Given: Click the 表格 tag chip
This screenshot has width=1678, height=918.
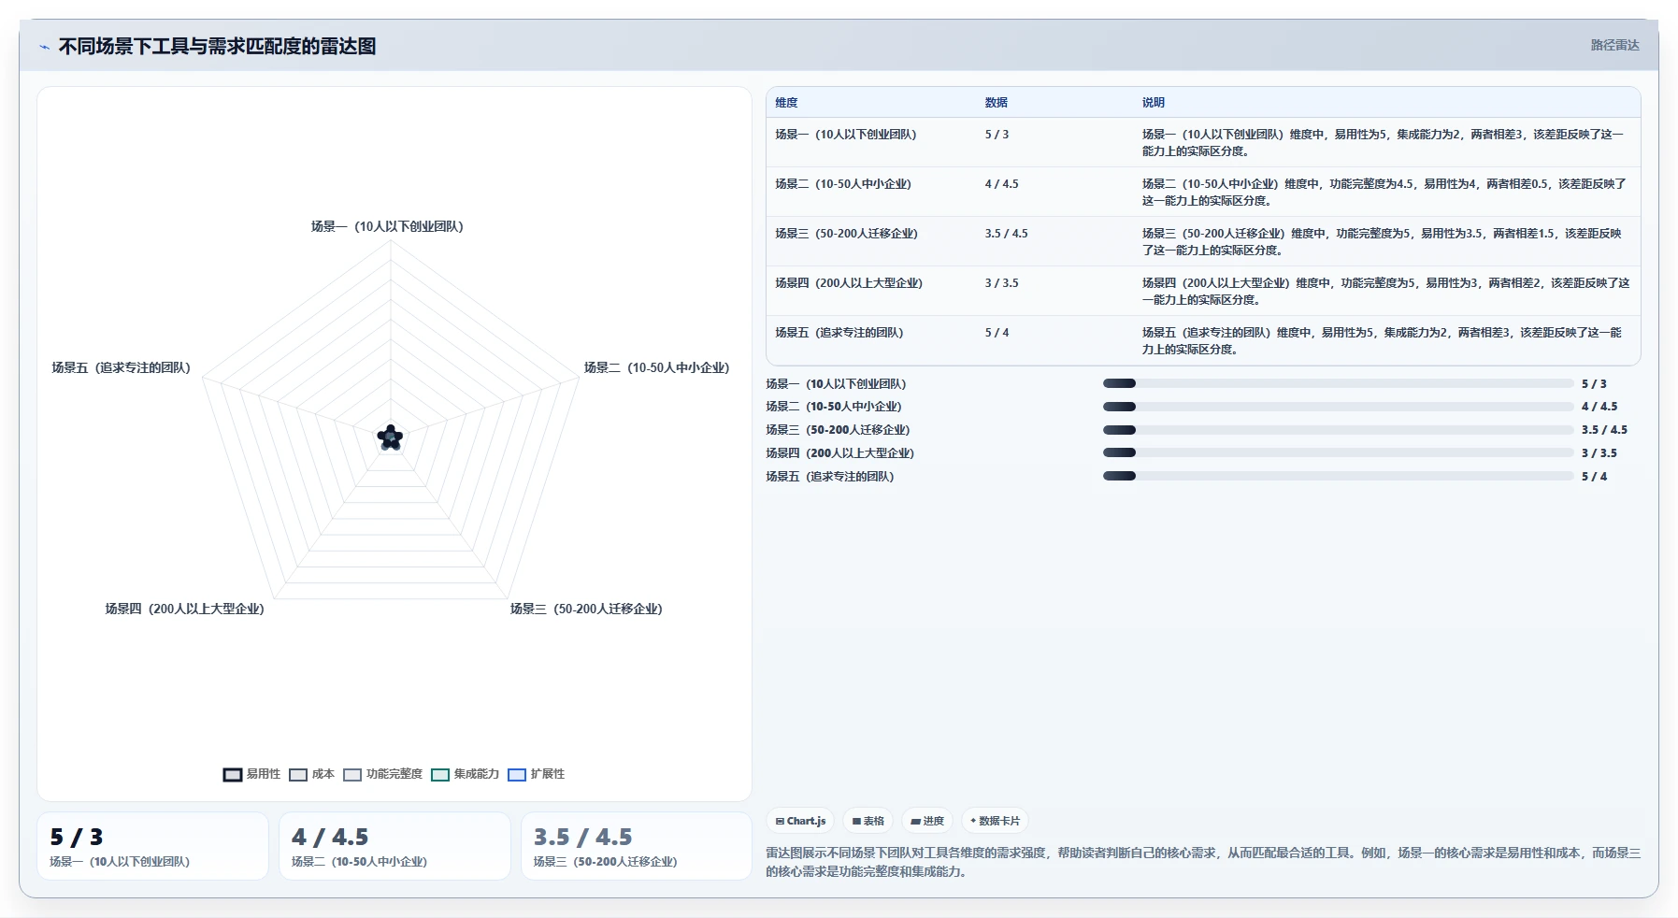Looking at the screenshot, I should (x=868, y=821).
